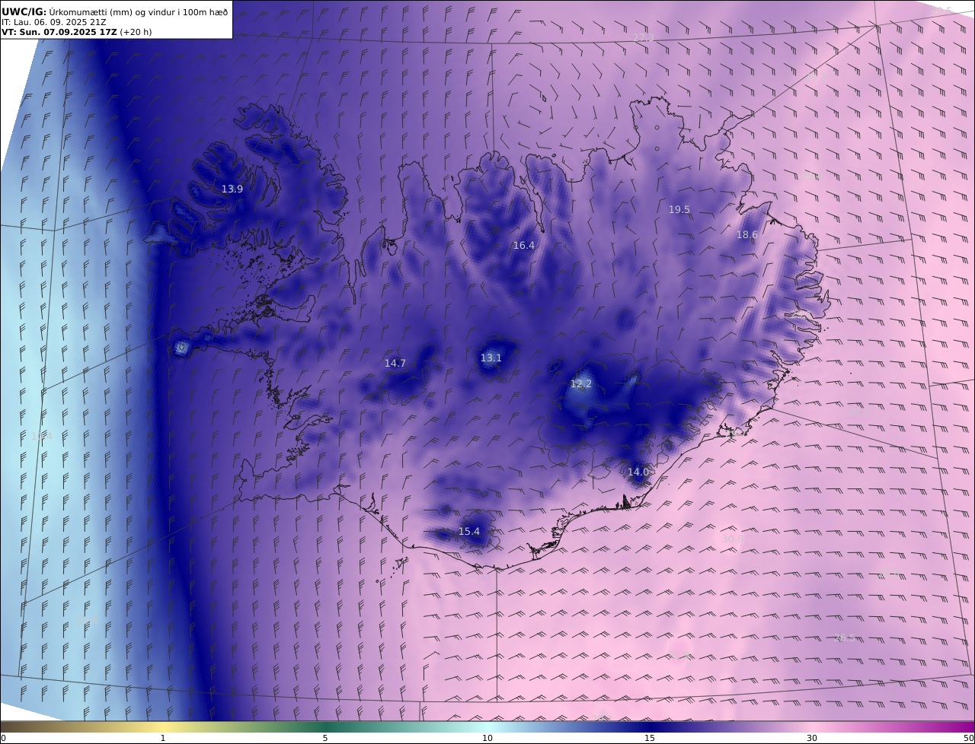This screenshot has height=744, width=975.
Task: Click the 13.1 value in central Iceland
Action: (491, 358)
